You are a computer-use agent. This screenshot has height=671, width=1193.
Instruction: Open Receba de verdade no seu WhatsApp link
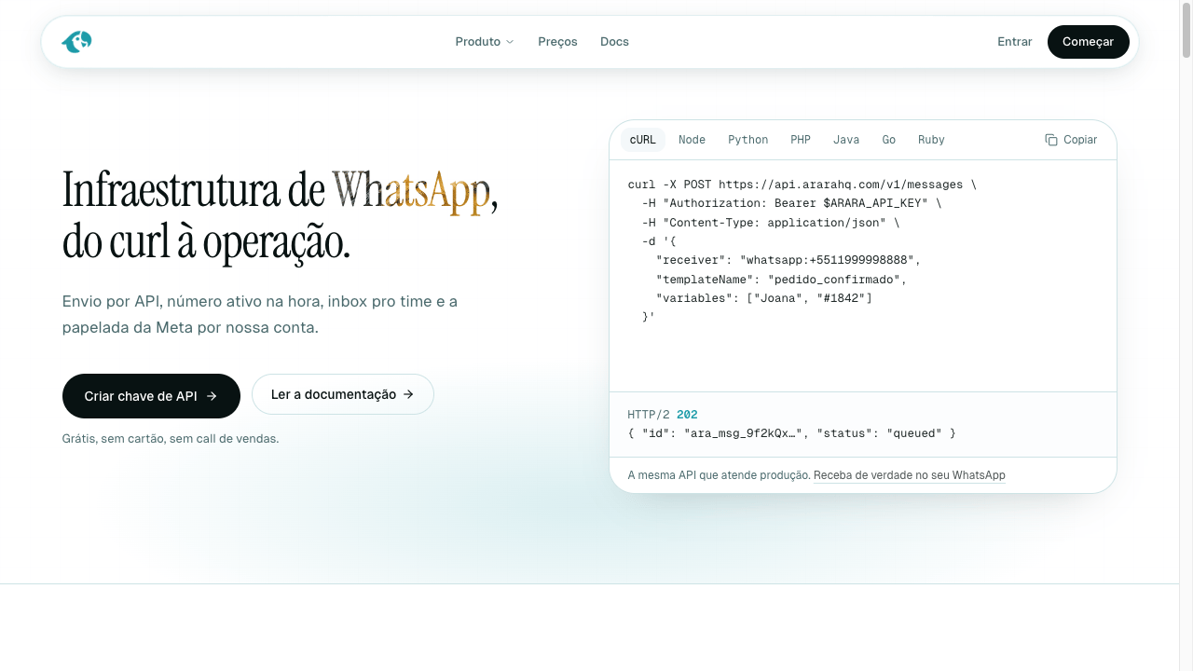tap(910, 475)
